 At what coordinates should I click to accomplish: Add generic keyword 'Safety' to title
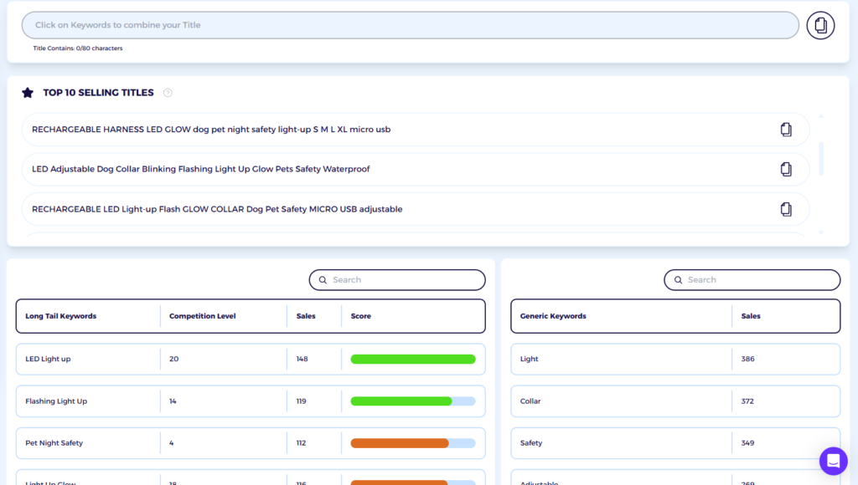click(x=530, y=443)
